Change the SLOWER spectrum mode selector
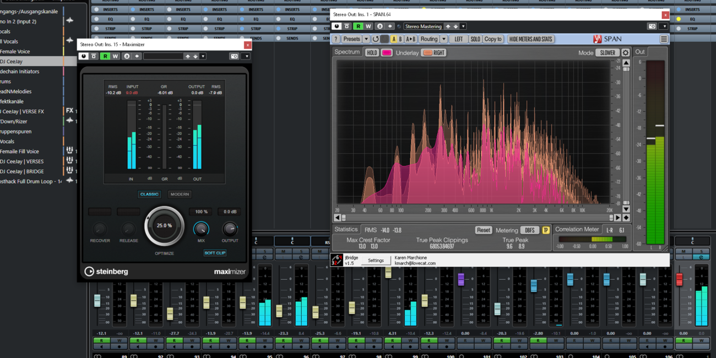The image size is (716, 358). 607,53
